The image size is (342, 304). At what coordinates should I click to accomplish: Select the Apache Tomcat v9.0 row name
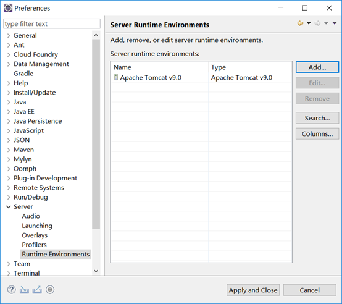tap(151, 77)
